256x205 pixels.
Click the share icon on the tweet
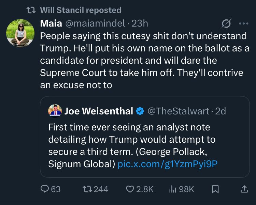click(x=244, y=189)
